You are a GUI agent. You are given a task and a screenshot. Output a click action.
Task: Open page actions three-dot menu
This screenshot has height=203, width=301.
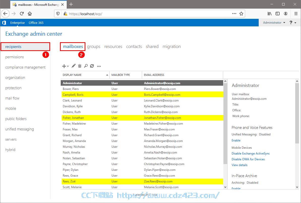pos(234,14)
